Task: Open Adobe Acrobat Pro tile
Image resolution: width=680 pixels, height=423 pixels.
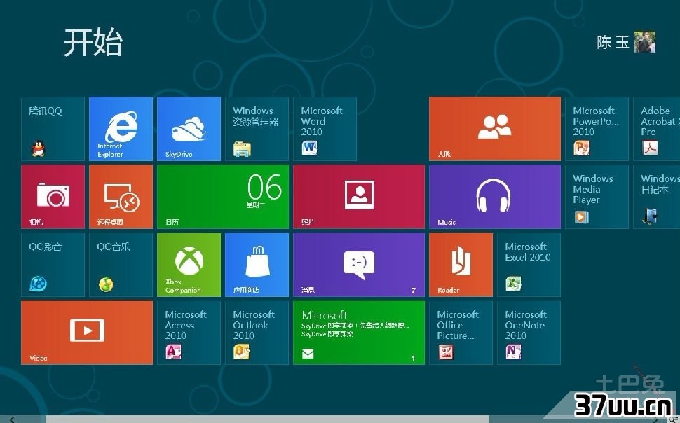Action: pyautogui.click(x=657, y=129)
